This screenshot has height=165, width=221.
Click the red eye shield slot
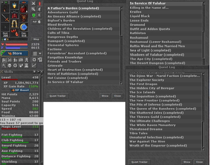click(24, 18)
